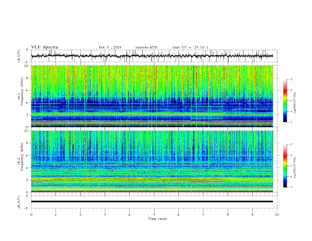Image resolution: width=312 pixels, height=241 pixels.
Task: Click inside the ch.1 spectrogram panel
Action: click(x=152, y=96)
